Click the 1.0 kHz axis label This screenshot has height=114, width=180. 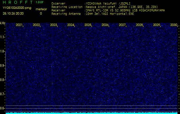(x=3, y=51)
